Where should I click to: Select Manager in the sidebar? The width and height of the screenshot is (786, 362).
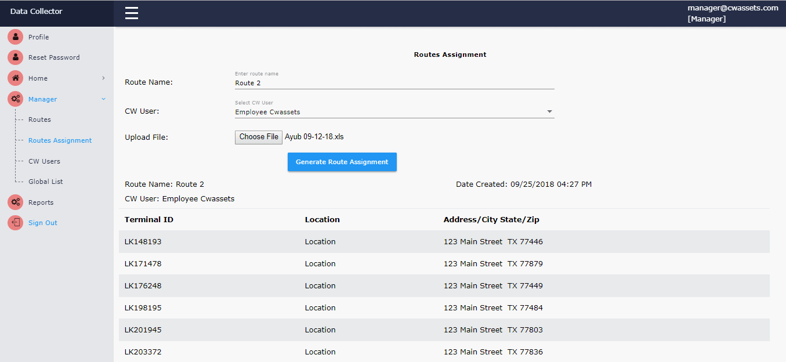point(43,99)
